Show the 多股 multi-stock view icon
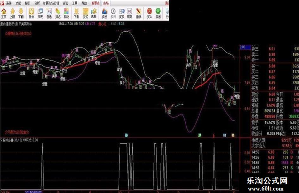This screenshot has width=299, height=193. [x=104, y=13]
